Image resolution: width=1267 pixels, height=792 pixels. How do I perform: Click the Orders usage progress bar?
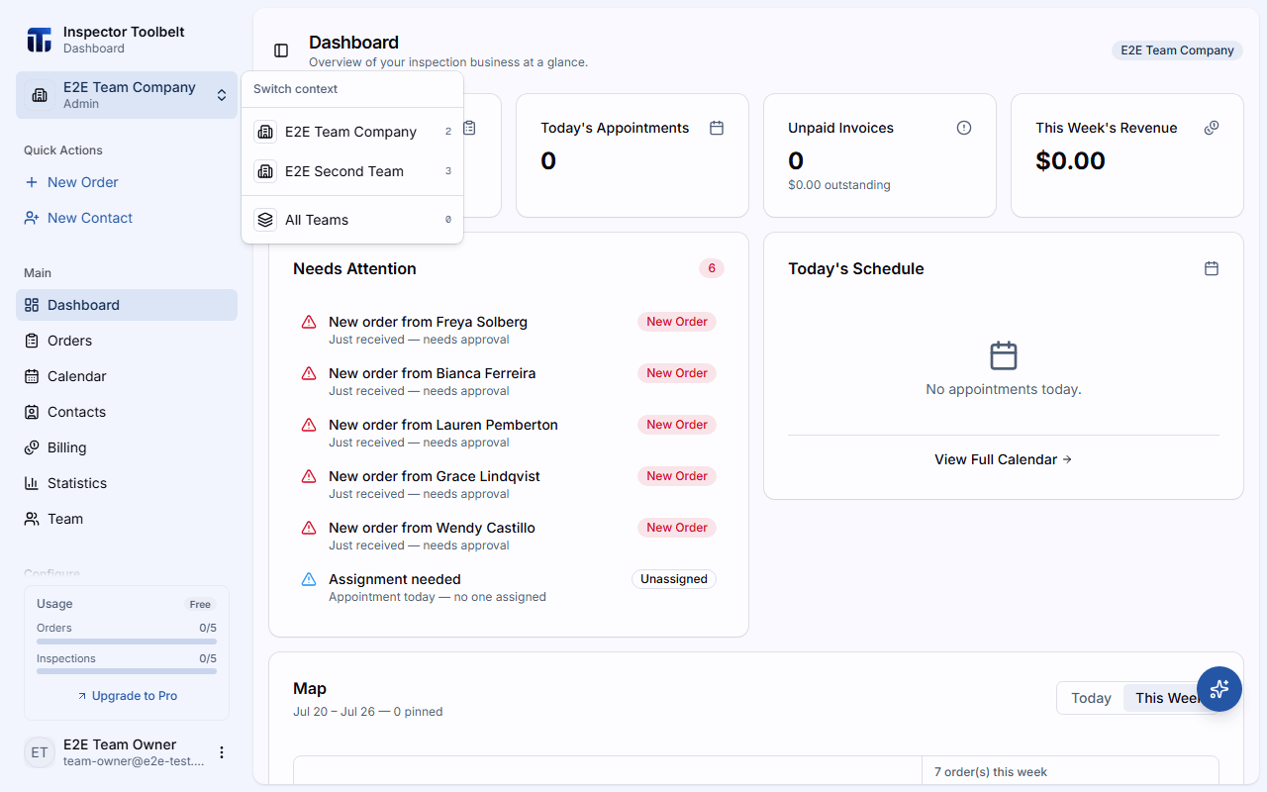(x=127, y=642)
